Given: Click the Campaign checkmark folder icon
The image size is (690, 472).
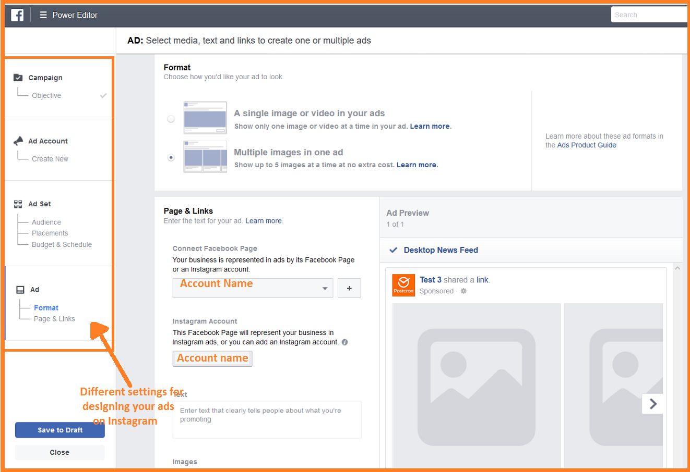Looking at the screenshot, I should 18,78.
